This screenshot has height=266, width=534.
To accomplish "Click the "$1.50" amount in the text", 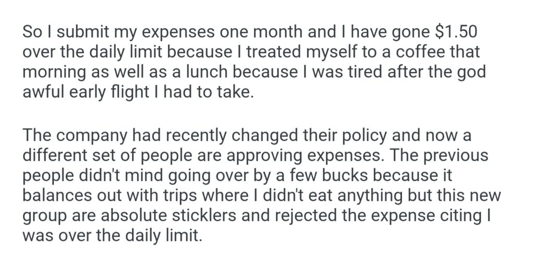I will pyautogui.click(x=456, y=32).
